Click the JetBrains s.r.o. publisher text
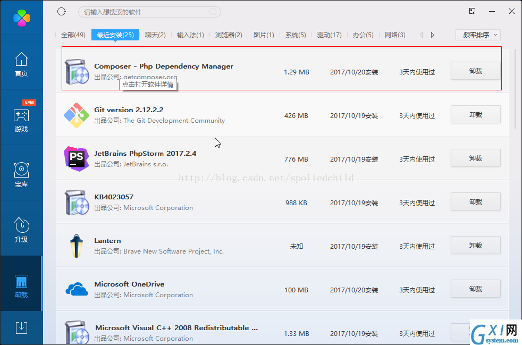This screenshot has height=345, width=522. click(146, 164)
